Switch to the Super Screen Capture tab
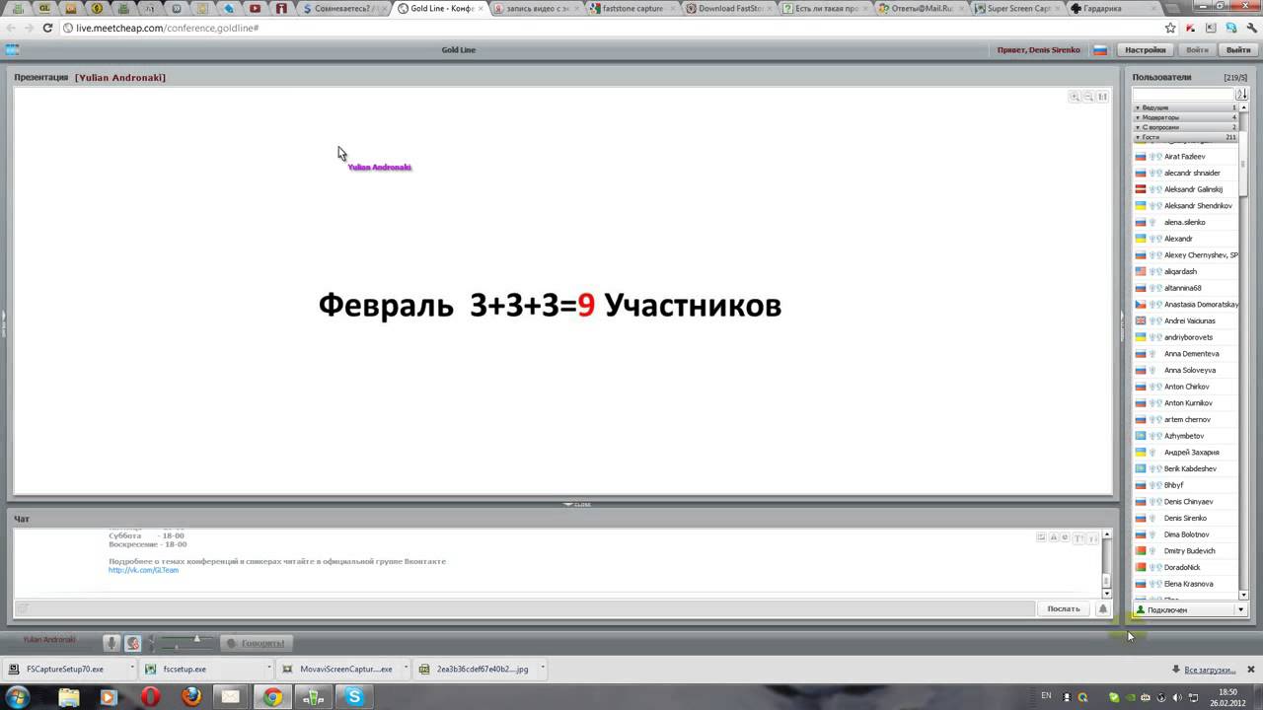The width and height of the screenshot is (1263, 710). pos(1014,8)
